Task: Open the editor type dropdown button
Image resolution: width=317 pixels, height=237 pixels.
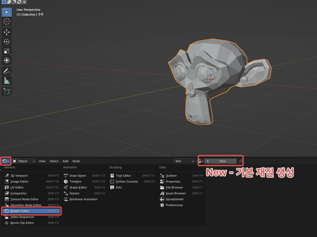Action: click(x=6, y=161)
